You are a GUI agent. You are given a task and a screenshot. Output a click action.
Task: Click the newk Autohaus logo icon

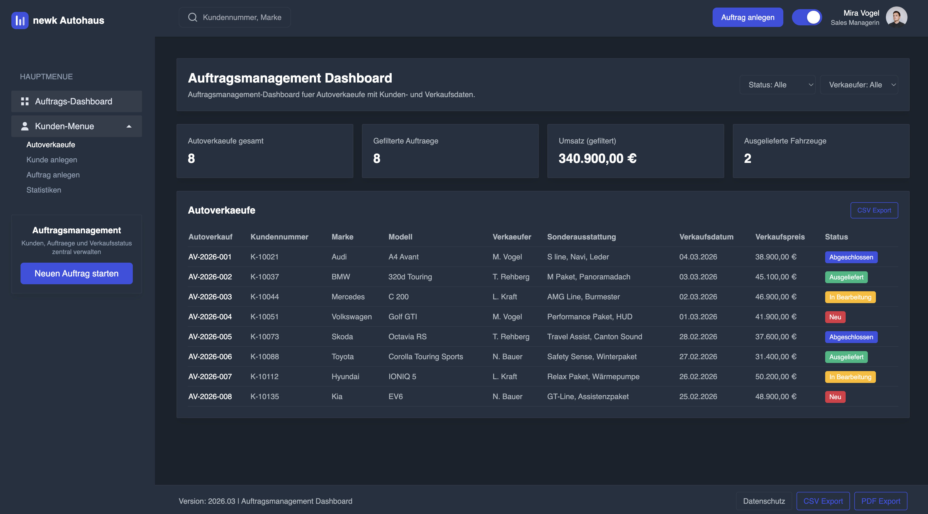[20, 20]
